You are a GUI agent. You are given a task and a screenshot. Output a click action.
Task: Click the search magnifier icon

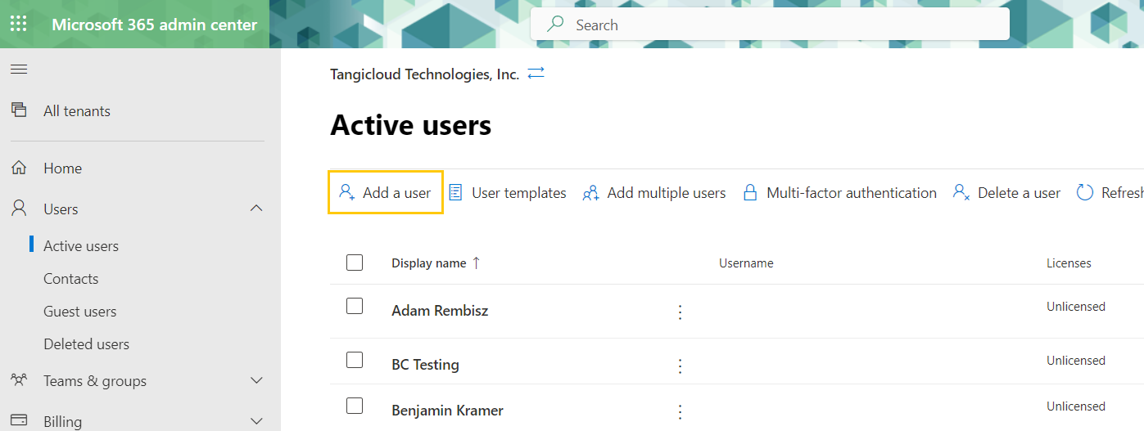(x=556, y=25)
